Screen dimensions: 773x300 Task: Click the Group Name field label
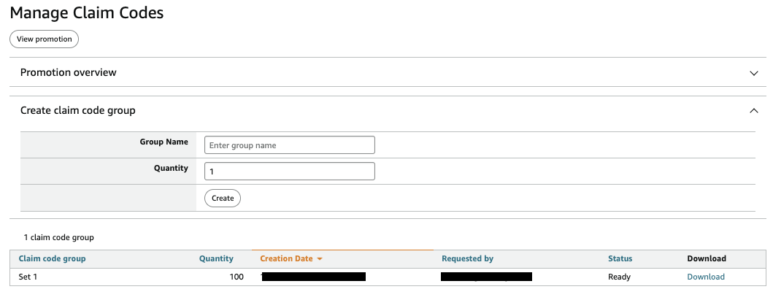pos(164,142)
